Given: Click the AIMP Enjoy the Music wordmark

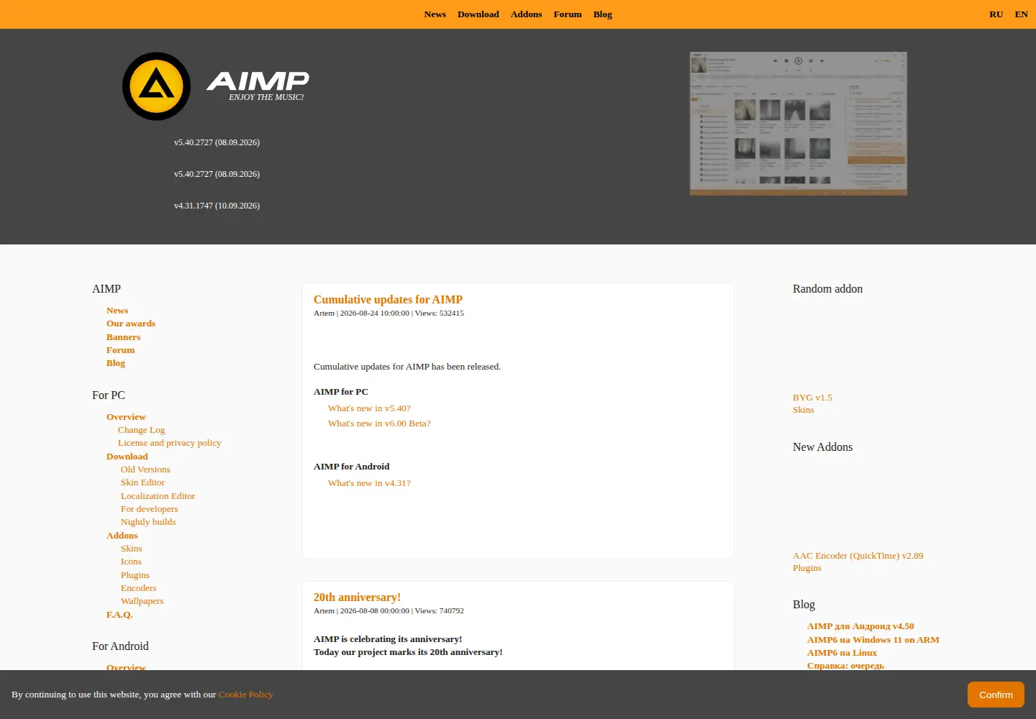Looking at the screenshot, I should coord(258,86).
